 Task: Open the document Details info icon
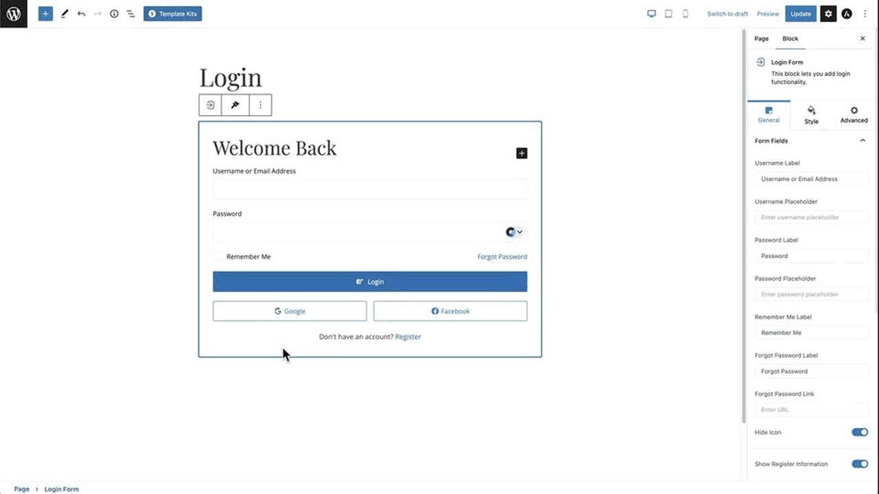114,14
